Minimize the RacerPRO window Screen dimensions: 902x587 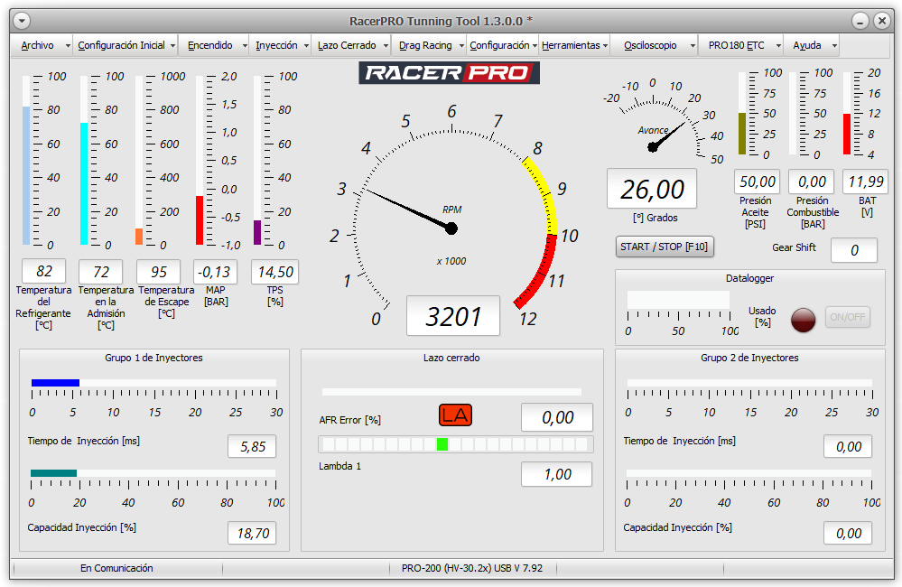860,22
